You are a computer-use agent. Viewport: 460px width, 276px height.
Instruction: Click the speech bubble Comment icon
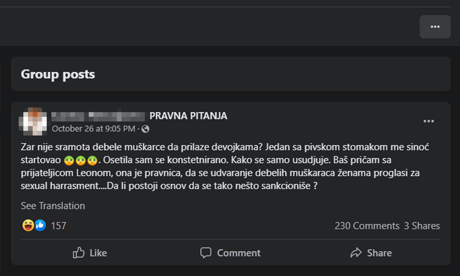206,253
